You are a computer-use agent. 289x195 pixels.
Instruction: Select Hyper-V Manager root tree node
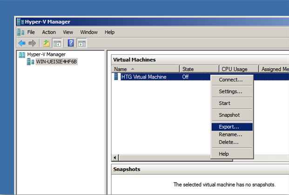coord(46,55)
